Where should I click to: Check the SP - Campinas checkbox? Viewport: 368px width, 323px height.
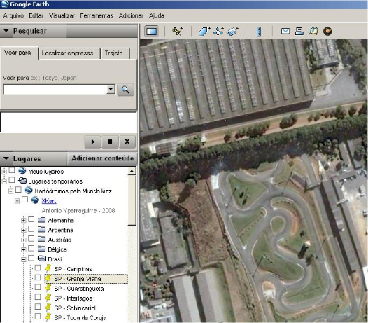coord(38,268)
